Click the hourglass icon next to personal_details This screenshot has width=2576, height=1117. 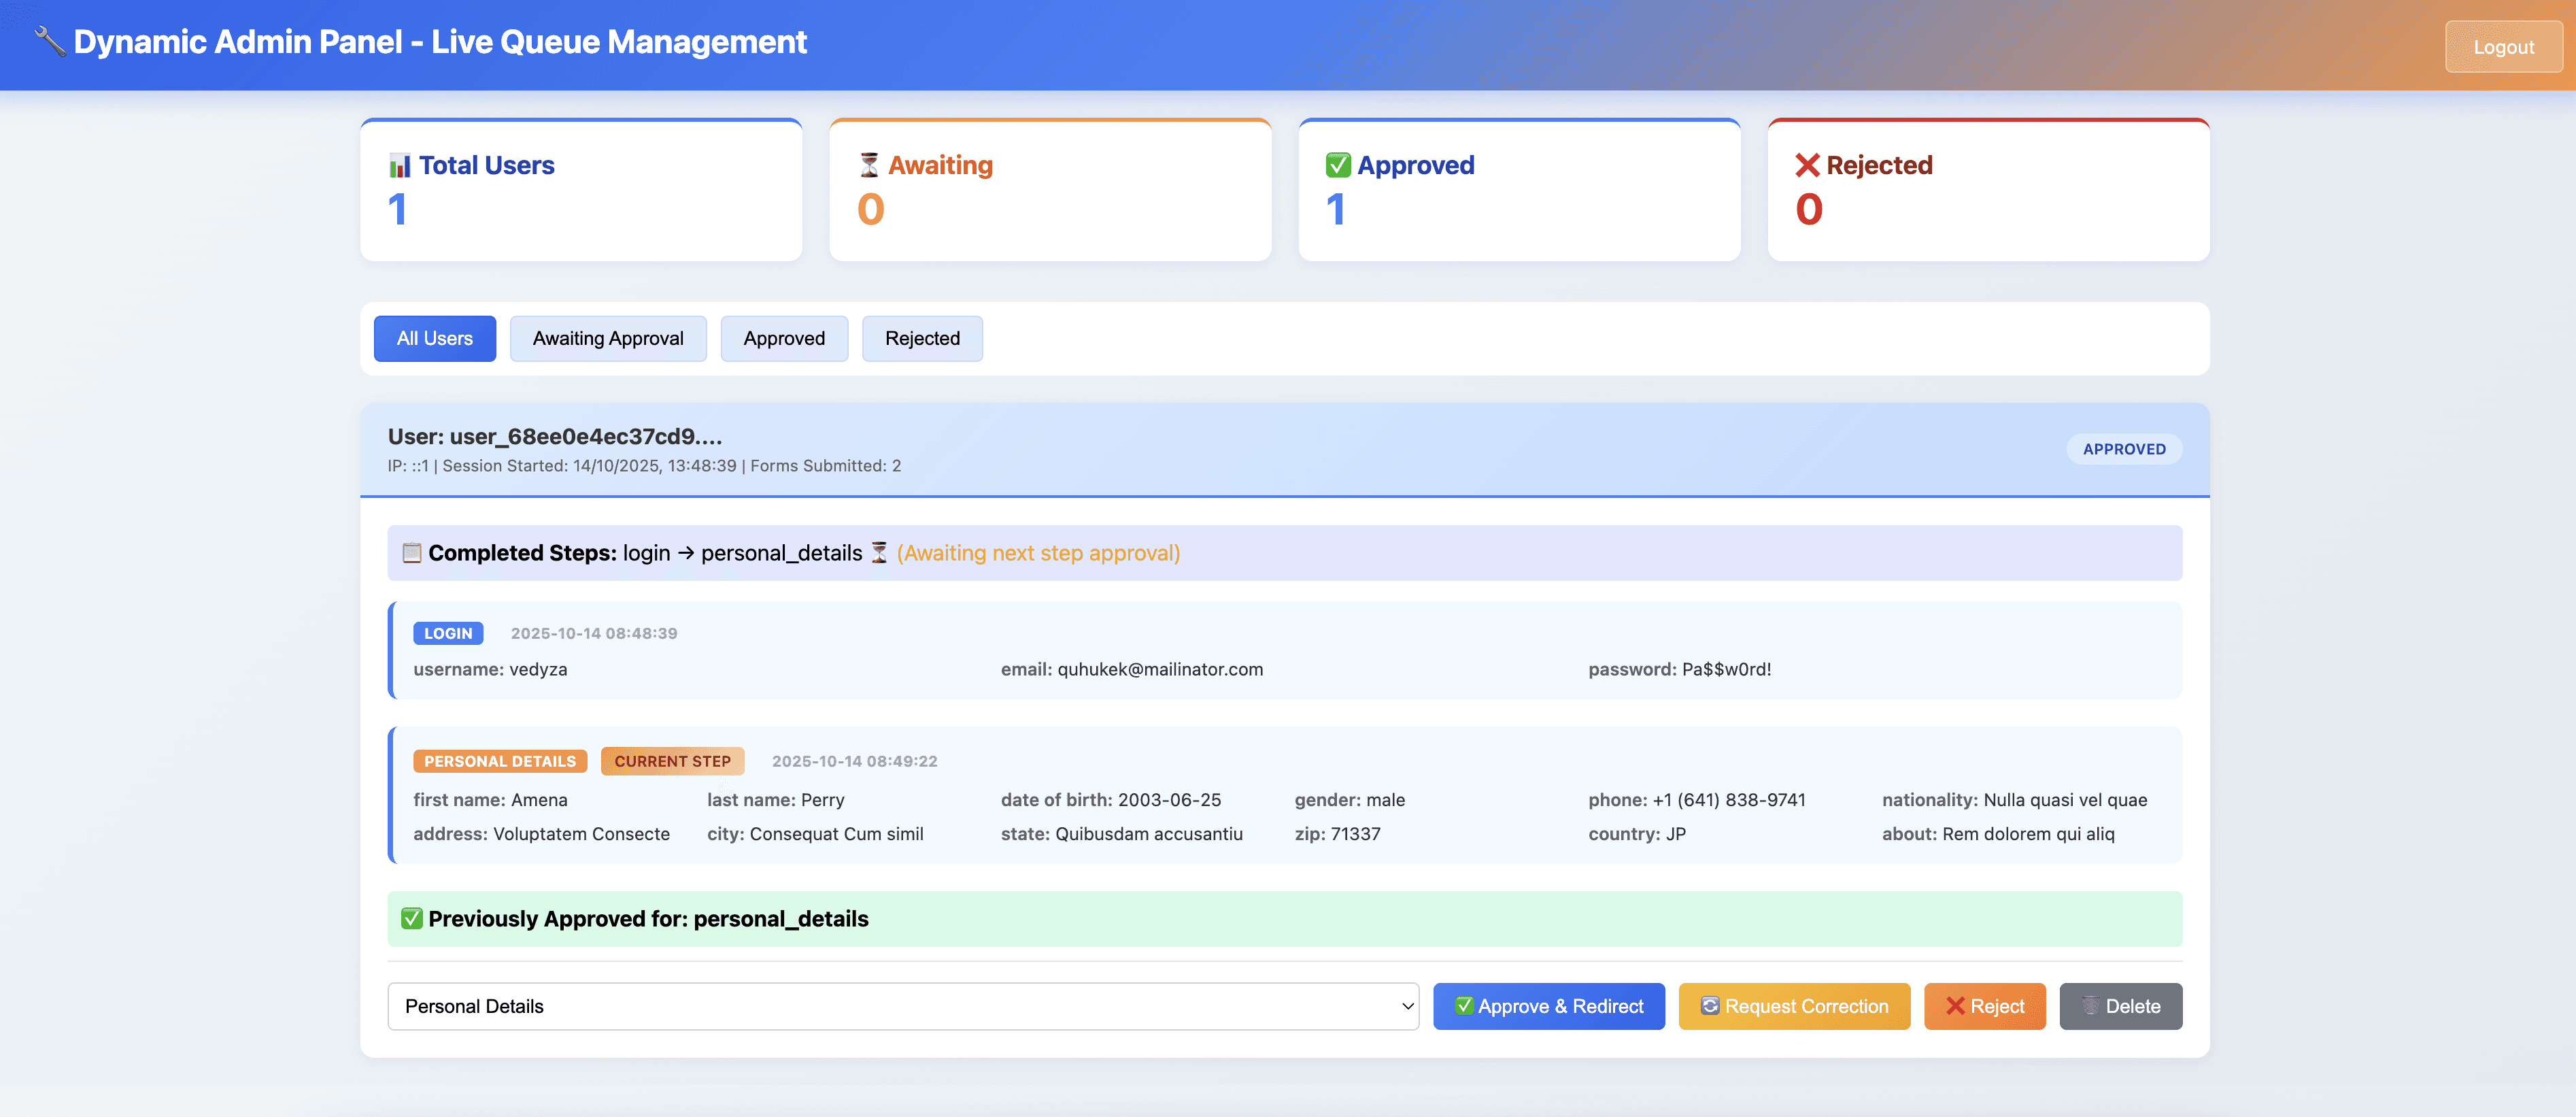pos(879,553)
